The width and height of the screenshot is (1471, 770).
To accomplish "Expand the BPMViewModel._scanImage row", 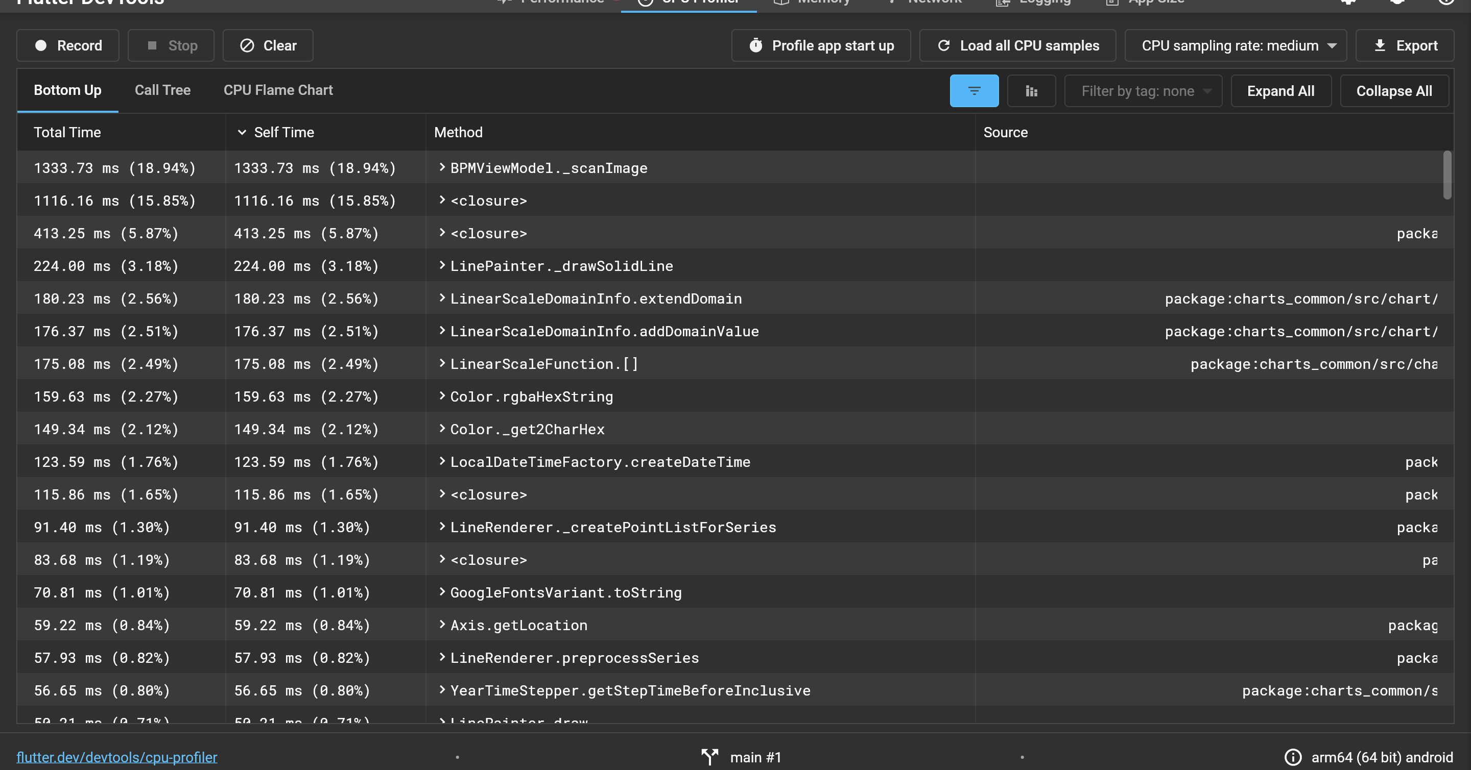I will tap(441, 167).
